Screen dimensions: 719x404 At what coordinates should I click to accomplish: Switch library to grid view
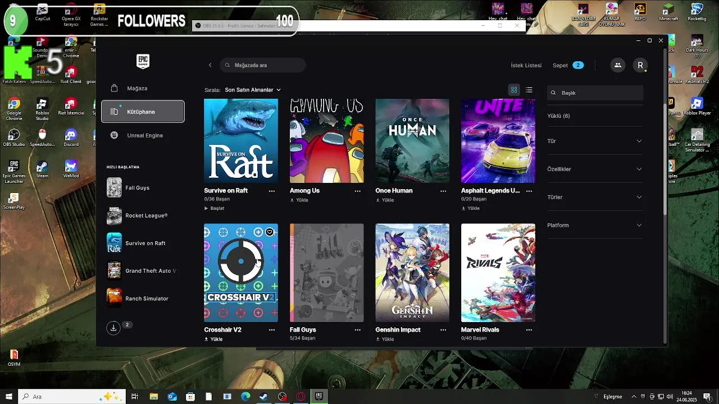pos(514,90)
